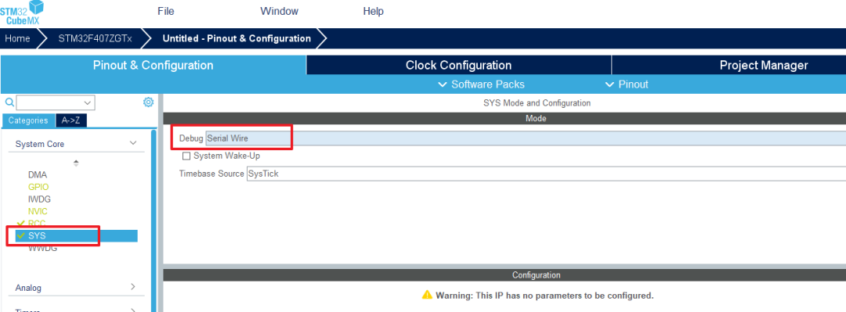Expand the Pinout dropdown menu
846x312 pixels.
point(627,84)
